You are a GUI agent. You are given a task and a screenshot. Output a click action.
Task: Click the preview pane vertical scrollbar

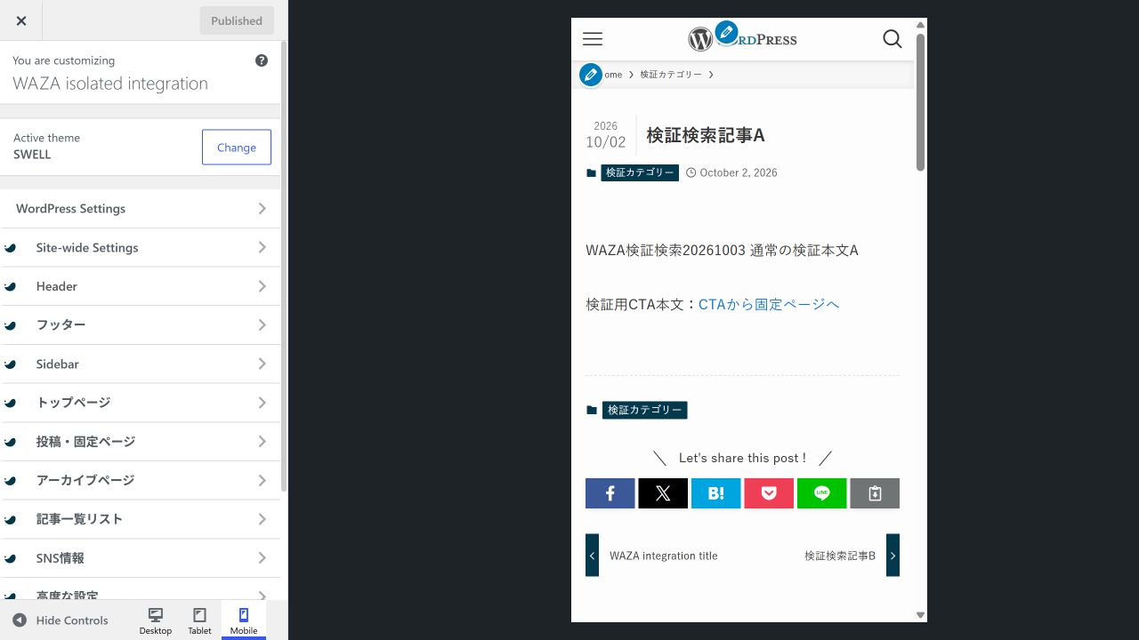pyautogui.click(x=920, y=102)
